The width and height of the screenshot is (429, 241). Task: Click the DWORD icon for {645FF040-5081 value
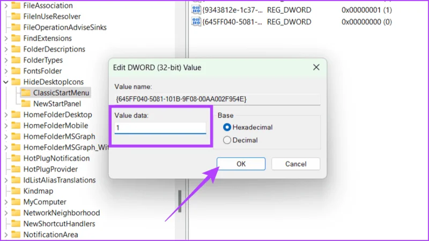196,21
